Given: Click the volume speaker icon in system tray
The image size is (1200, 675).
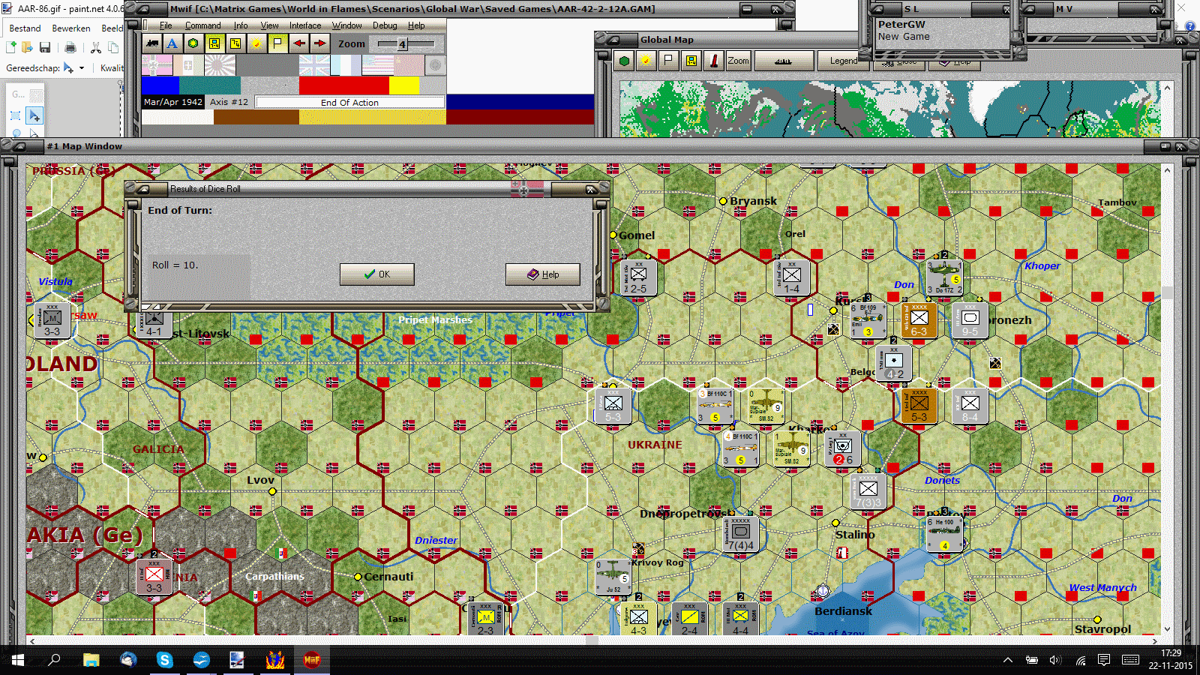Looking at the screenshot, I should coord(1055,660).
